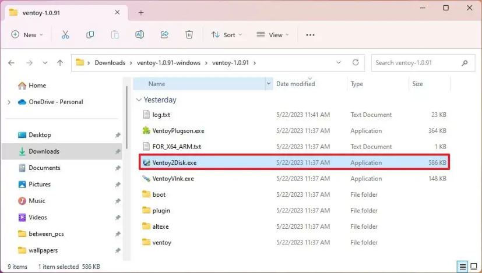Click Downloads in address bar breadcrumb
This screenshot has height=273, width=482.
tap(110, 63)
